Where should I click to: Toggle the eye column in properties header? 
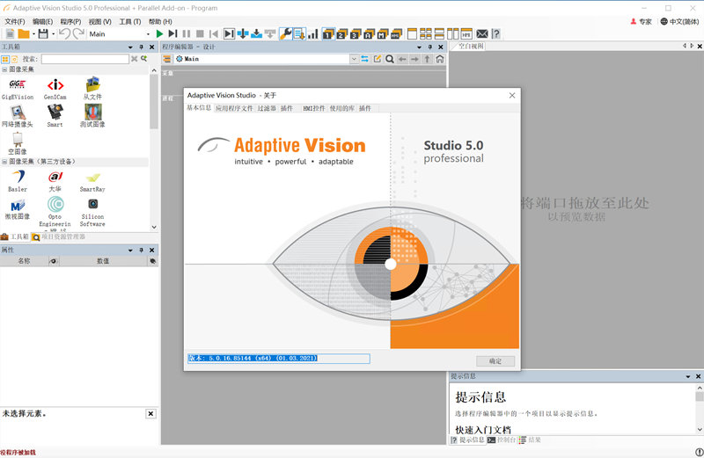[x=54, y=261]
